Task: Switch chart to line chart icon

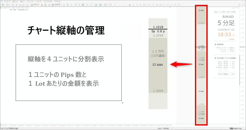Action: pyautogui.click(x=71, y=5)
